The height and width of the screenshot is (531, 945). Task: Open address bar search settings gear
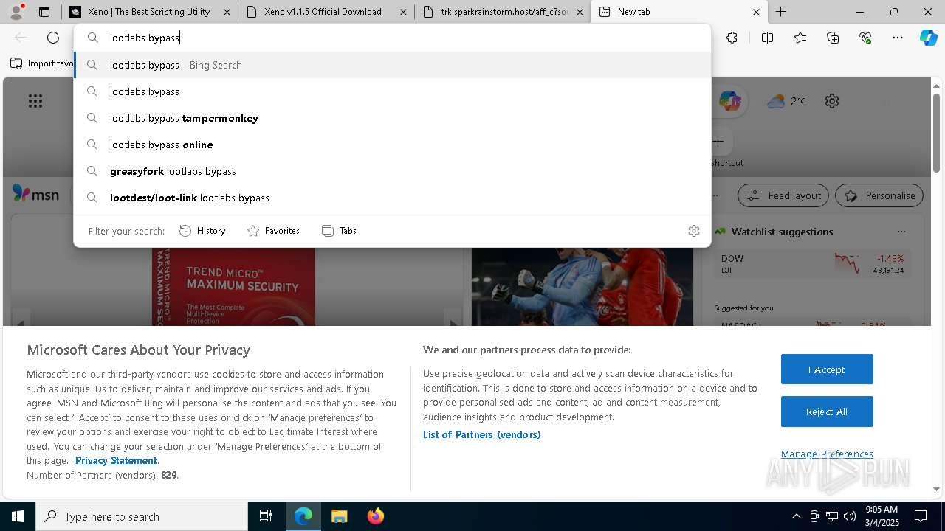click(693, 231)
